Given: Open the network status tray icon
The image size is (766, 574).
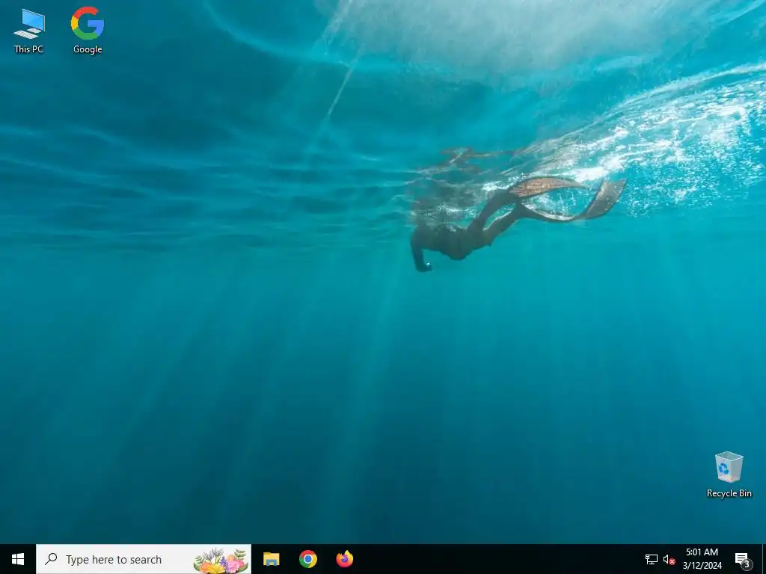Looking at the screenshot, I should [x=652, y=559].
